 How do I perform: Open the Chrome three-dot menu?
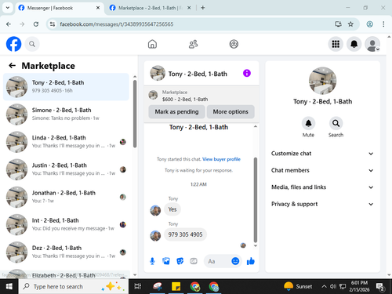tap(383, 24)
